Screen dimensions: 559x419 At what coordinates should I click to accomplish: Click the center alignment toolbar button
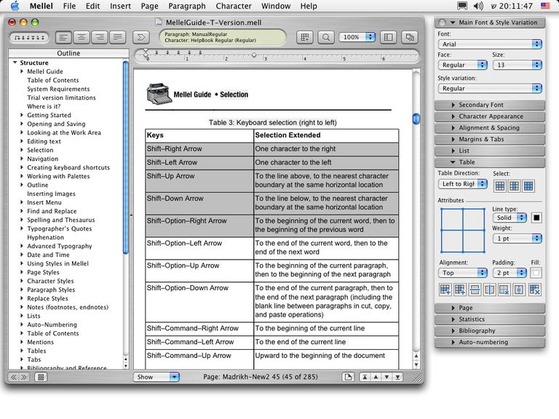click(82, 37)
